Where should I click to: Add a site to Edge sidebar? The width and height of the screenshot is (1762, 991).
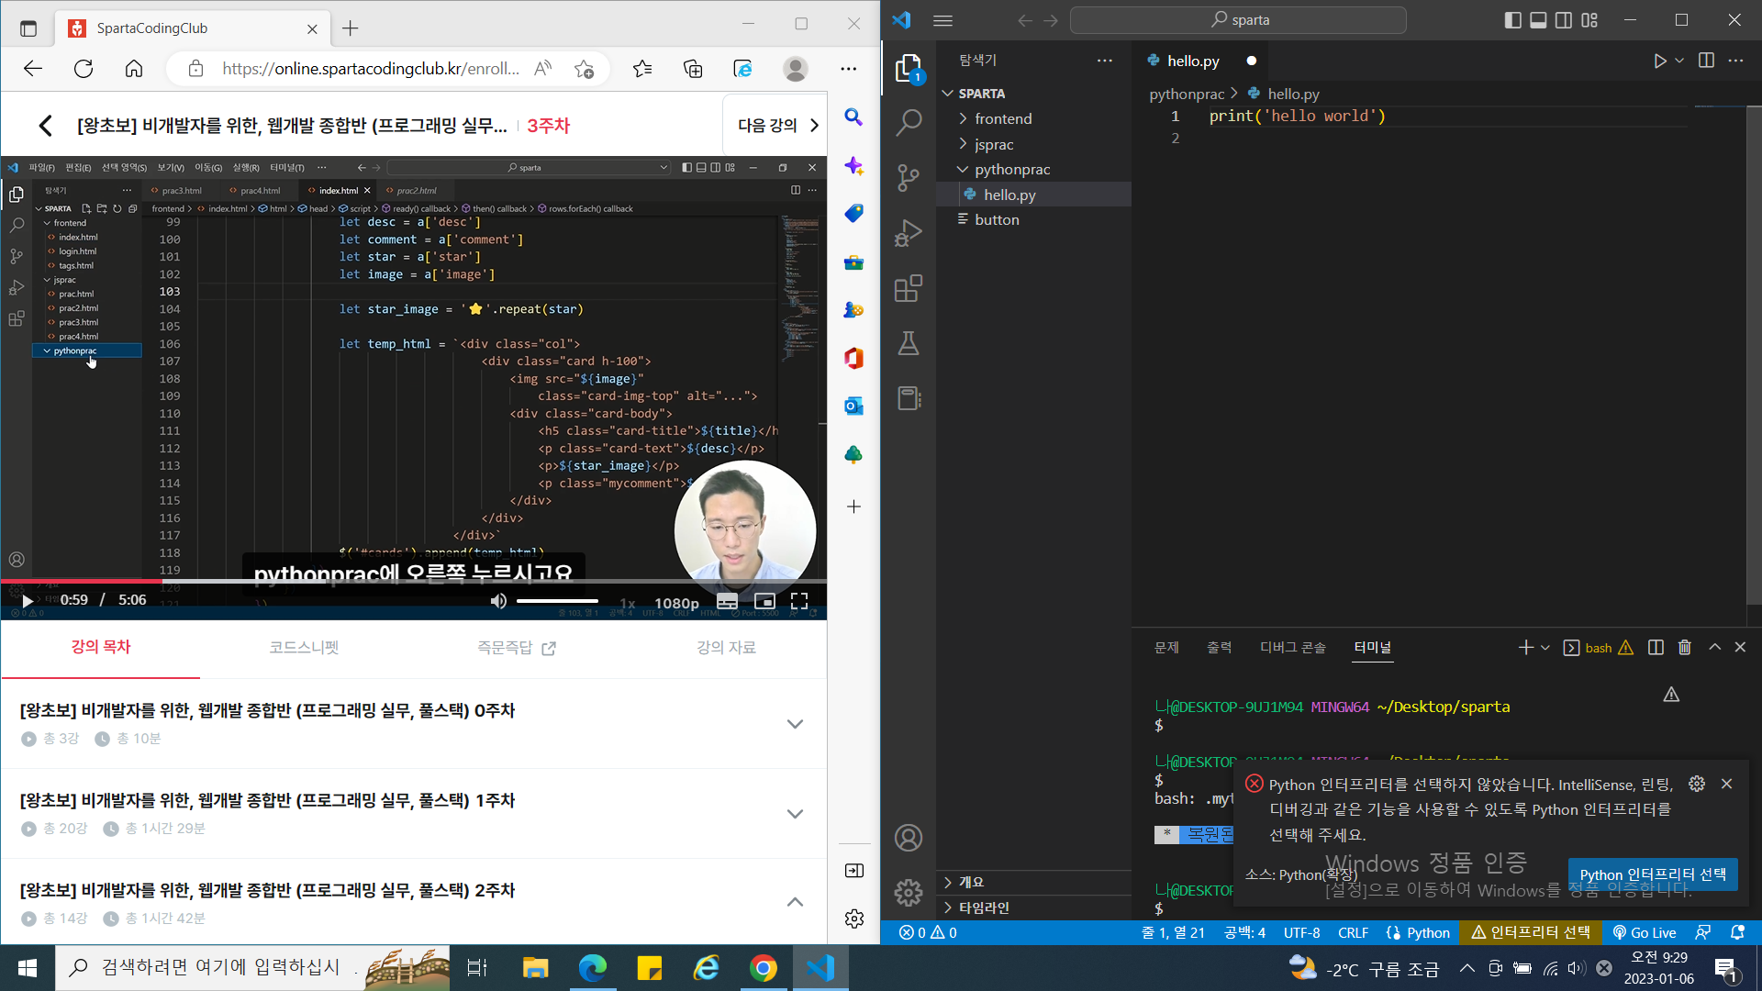point(853,507)
